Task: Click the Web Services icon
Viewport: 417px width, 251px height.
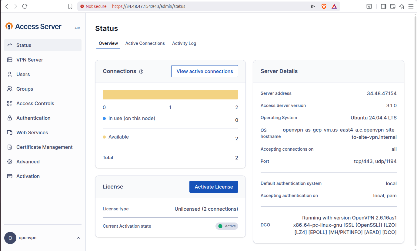Action: 10,132
